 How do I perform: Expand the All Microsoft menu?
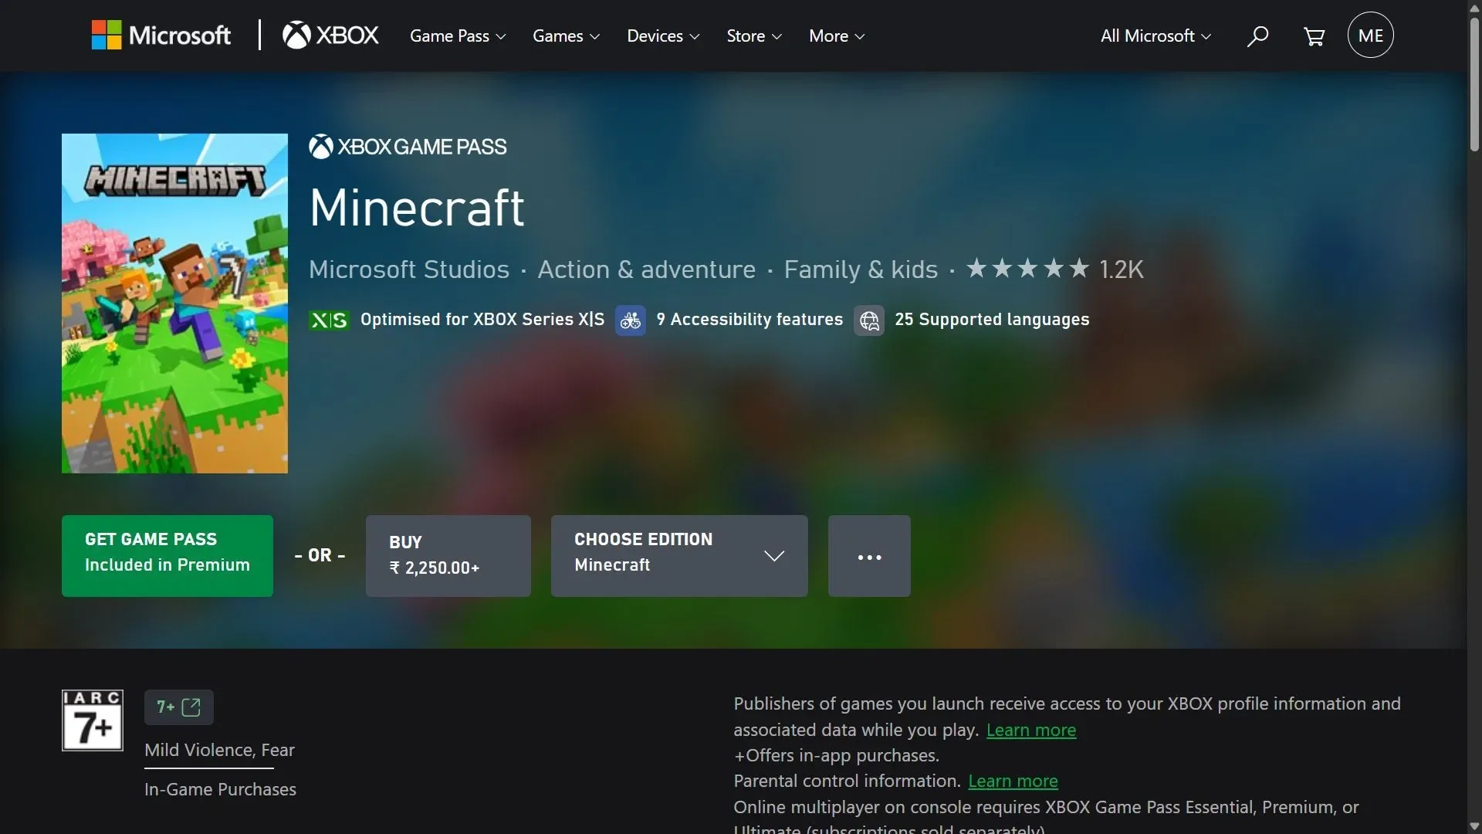pyautogui.click(x=1155, y=36)
